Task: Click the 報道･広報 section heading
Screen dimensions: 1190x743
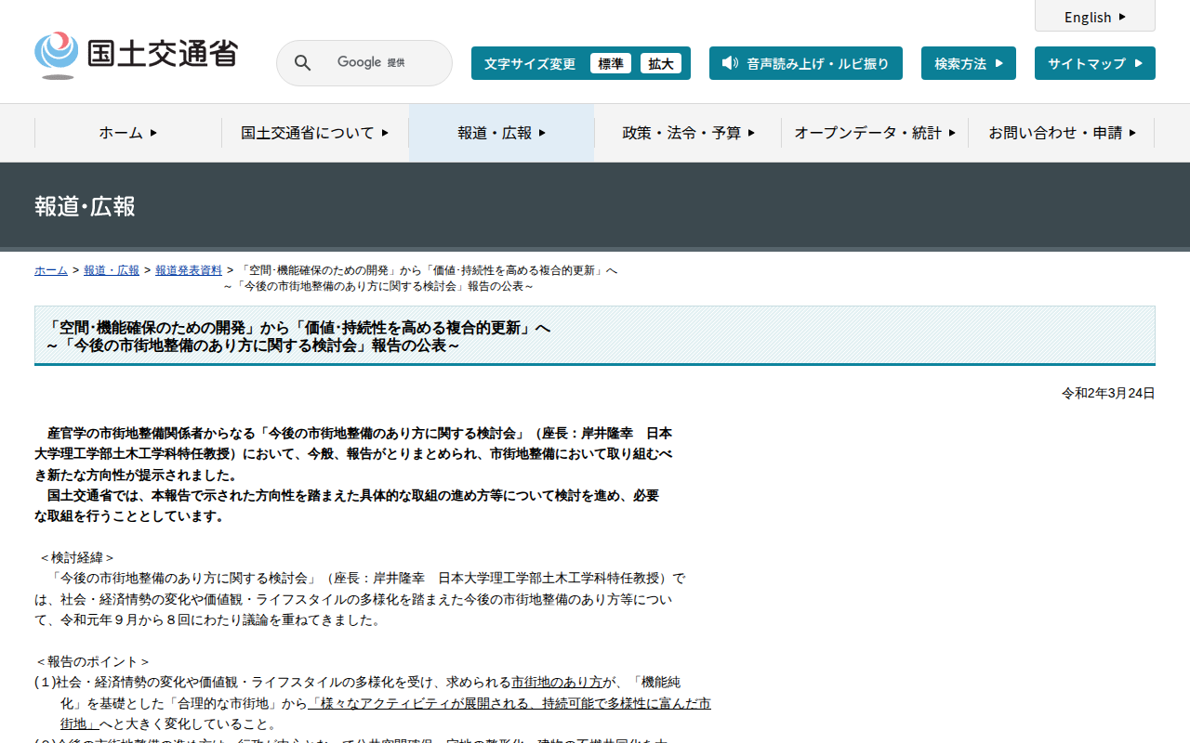Action: (x=86, y=206)
